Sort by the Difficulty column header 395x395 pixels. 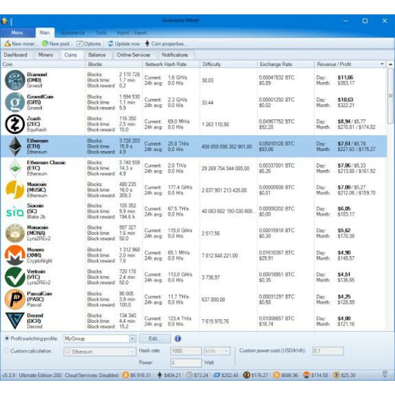click(229, 64)
